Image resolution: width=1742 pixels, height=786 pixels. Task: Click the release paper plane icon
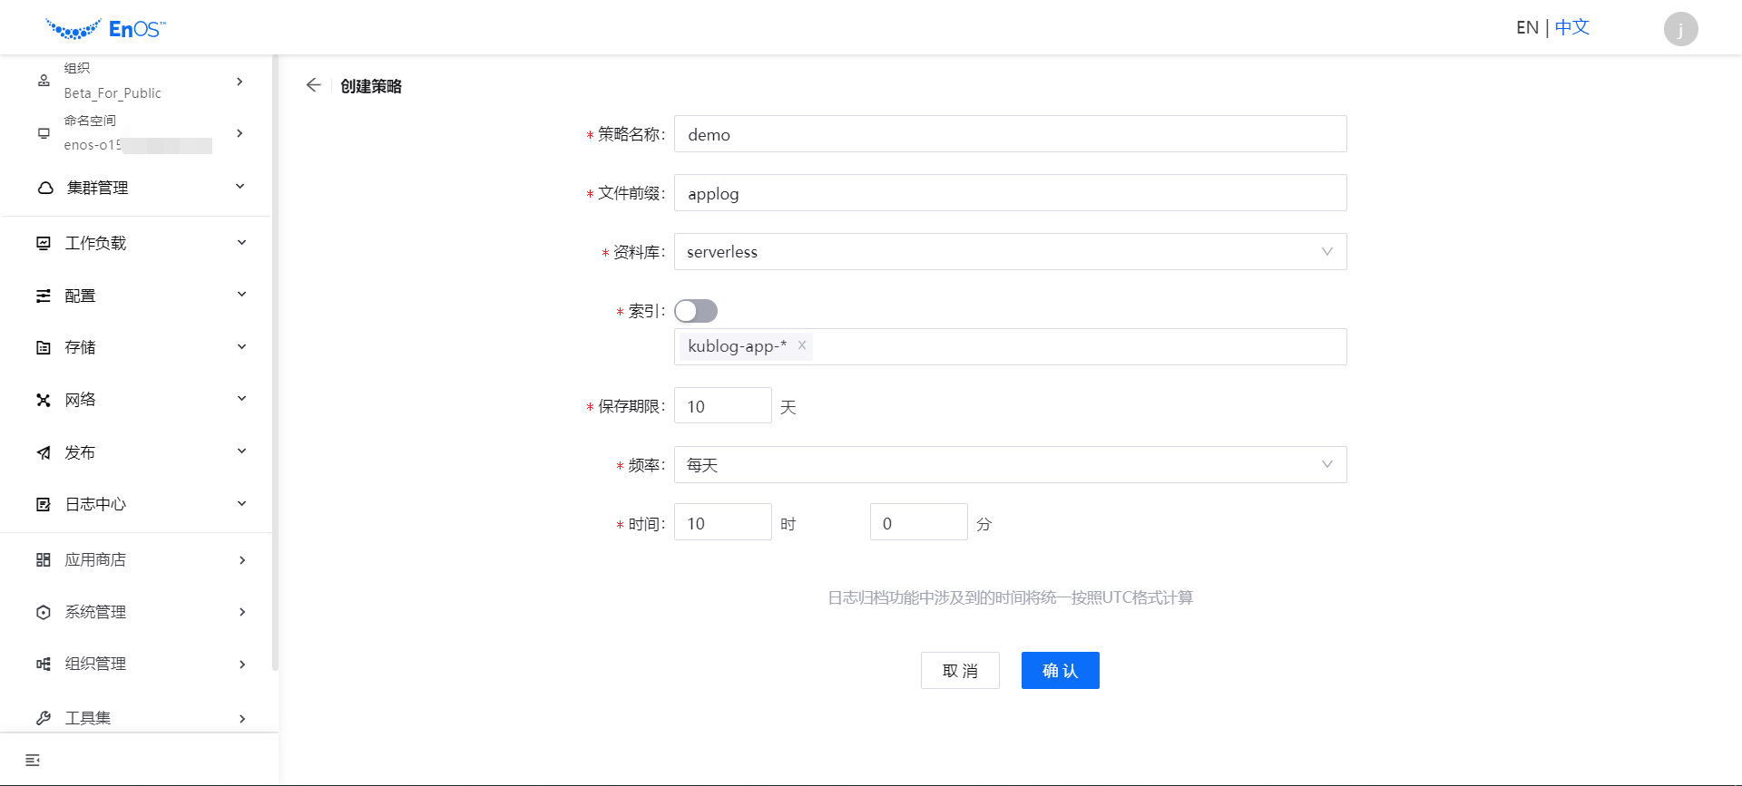(44, 452)
